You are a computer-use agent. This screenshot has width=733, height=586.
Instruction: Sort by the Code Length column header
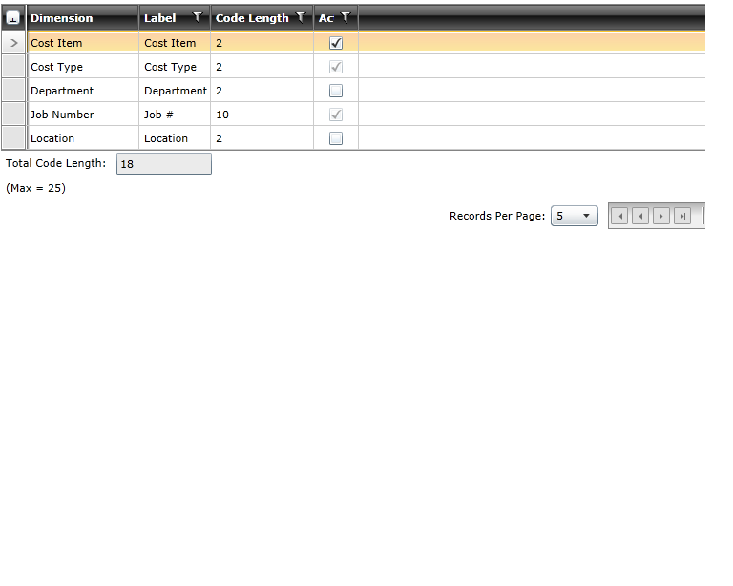(x=252, y=18)
